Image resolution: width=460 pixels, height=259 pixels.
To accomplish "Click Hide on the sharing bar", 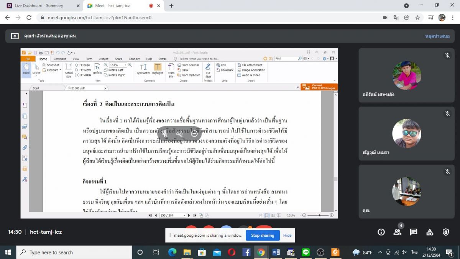I will point(287,235).
